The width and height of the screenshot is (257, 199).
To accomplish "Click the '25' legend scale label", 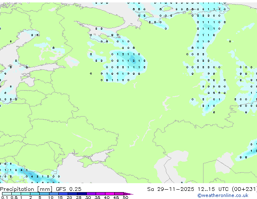I will click(79, 197).
